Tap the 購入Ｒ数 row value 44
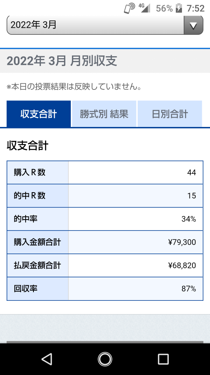This screenshot has width=210, height=375. point(191,172)
